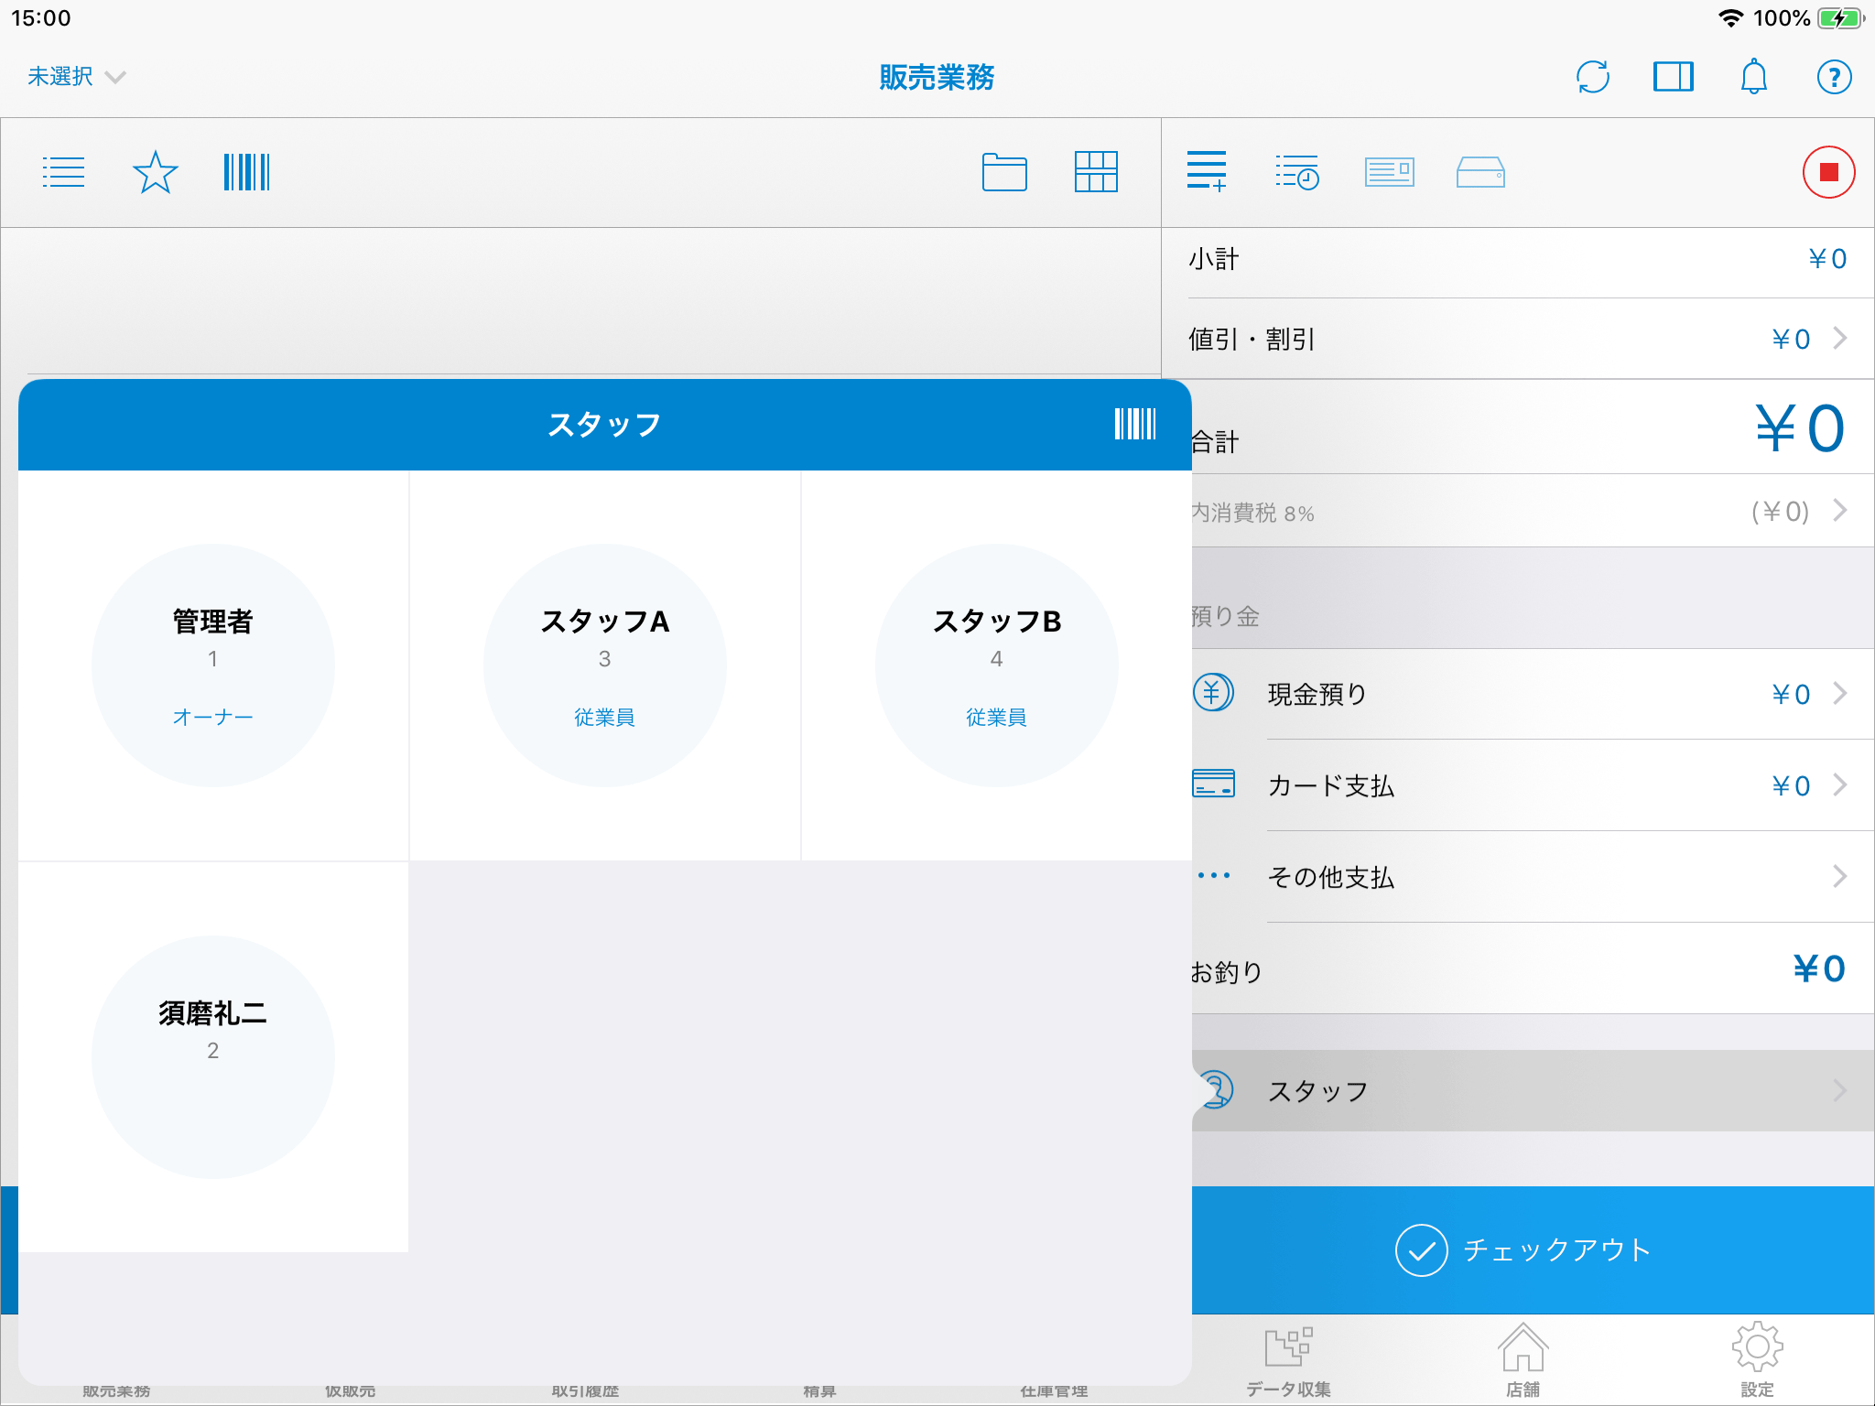The height and width of the screenshot is (1406, 1875).
Task: Open 設定 gear tab
Action: coord(1757,1360)
